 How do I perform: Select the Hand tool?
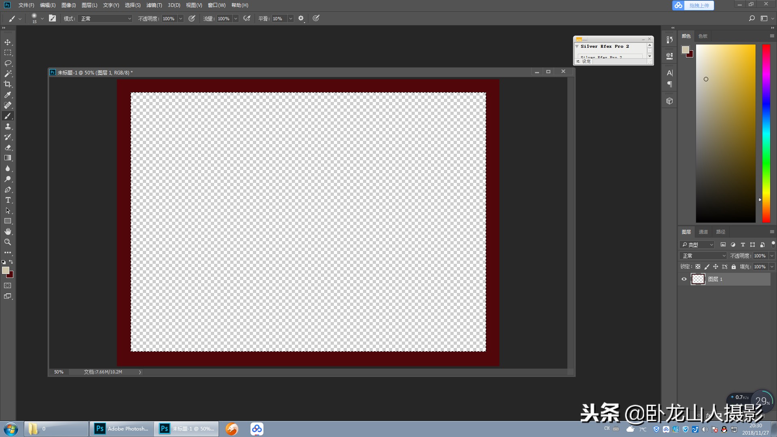coord(8,231)
